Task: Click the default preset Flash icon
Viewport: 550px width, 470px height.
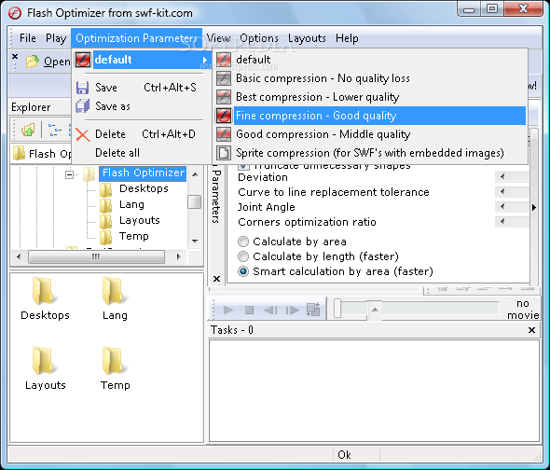Action: click(224, 60)
